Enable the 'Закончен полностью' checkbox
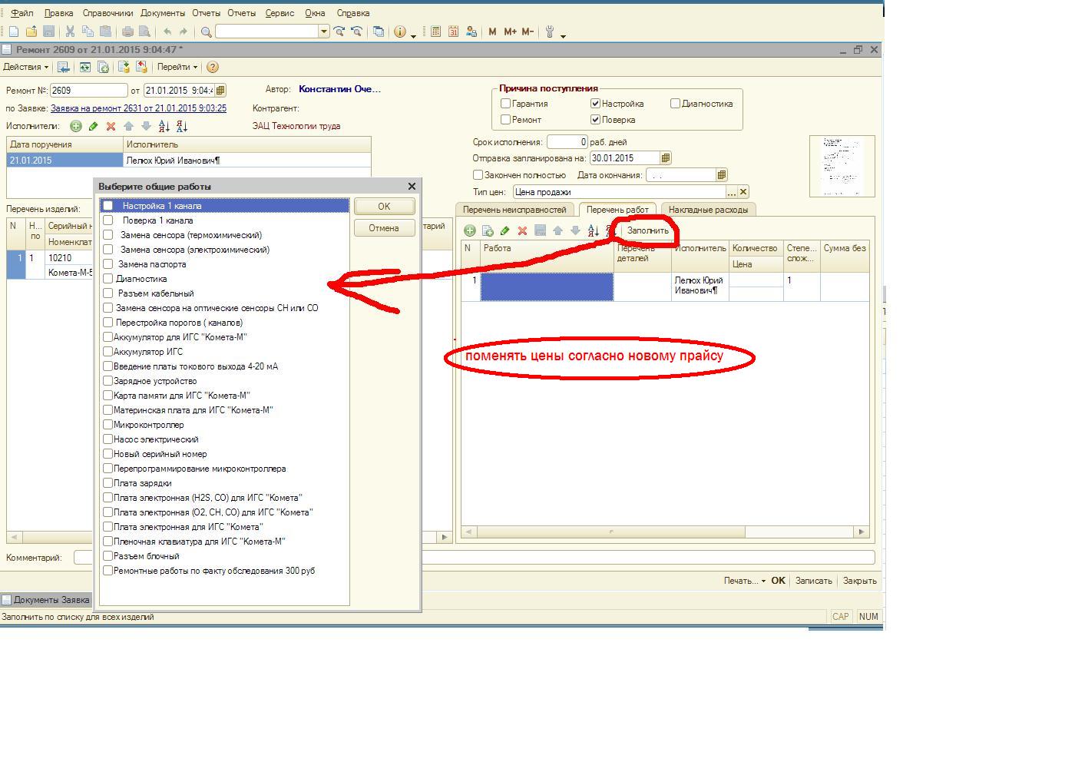This screenshot has width=1075, height=762. 478,175
